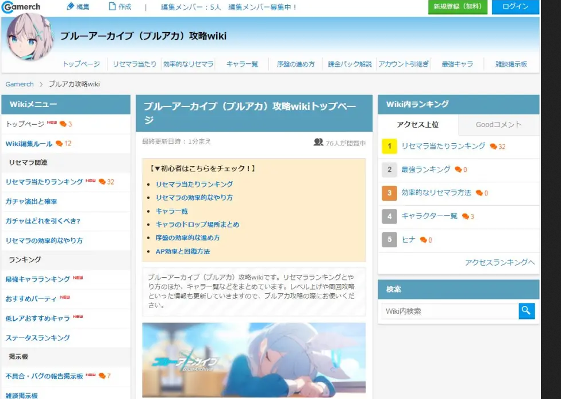561x399 pixels.
Task: Click comment icon beside 最強ランキング
Action: (458, 170)
